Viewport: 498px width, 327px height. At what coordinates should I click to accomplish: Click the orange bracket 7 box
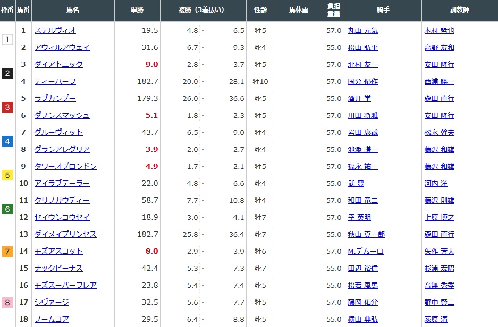pyautogui.click(x=7, y=252)
